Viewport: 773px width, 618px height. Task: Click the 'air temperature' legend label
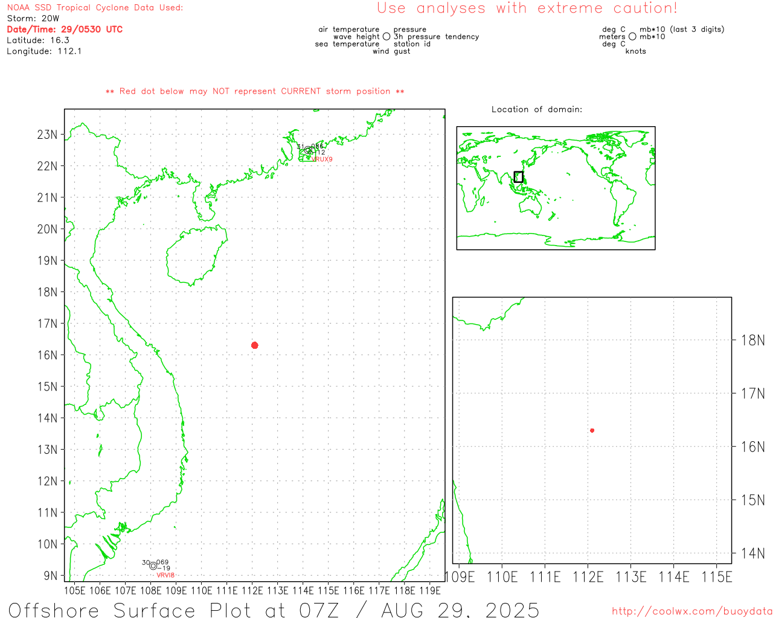click(x=349, y=30)
